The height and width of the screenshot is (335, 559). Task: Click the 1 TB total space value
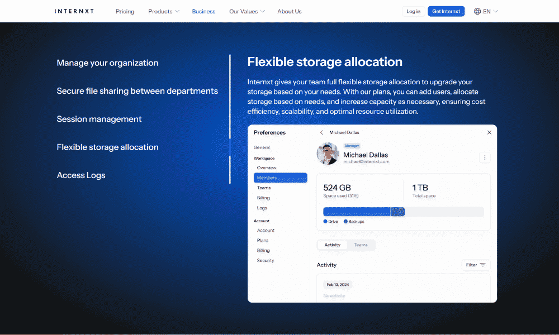click(x=420, y=188)
